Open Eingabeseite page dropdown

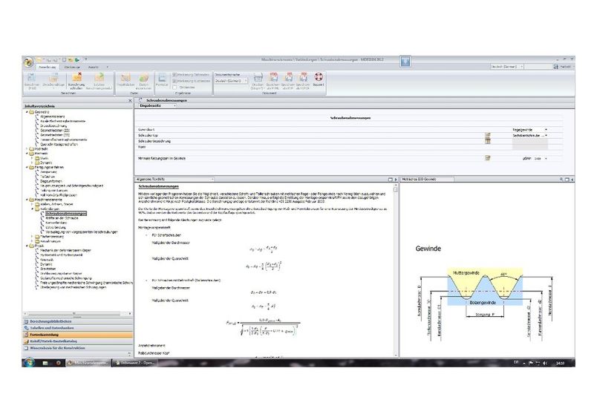(x=174, y=106)
